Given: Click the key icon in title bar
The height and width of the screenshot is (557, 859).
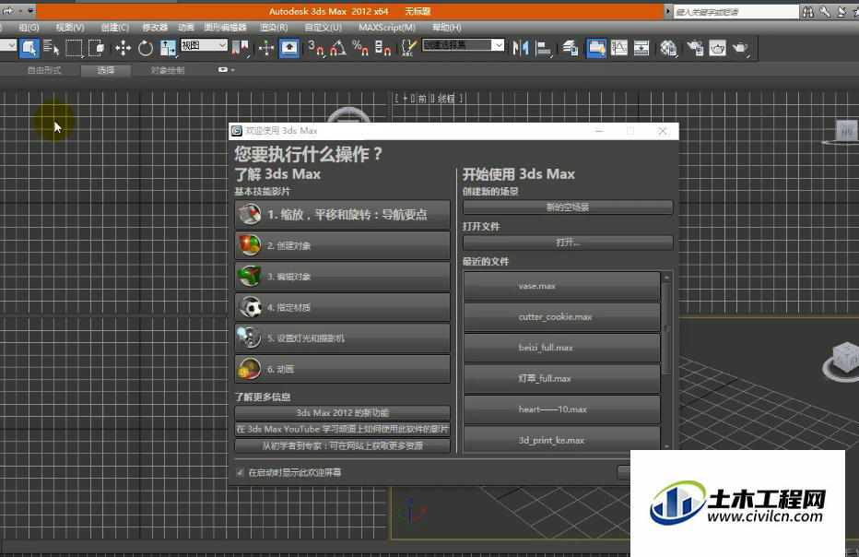Looking at the screenshot, I should coord(825,11).
